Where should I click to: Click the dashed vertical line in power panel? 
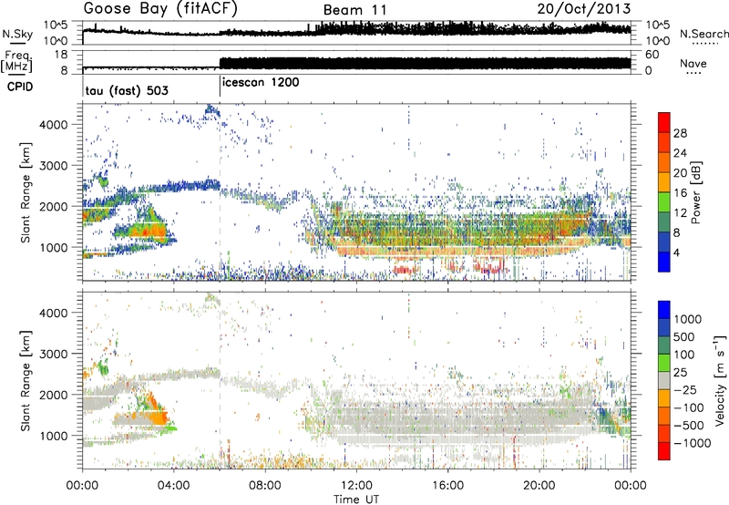[x=220, y=191]
